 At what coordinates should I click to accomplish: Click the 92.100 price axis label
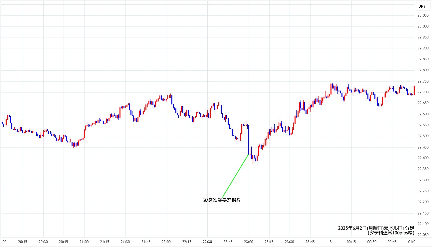tap(423, 224)
